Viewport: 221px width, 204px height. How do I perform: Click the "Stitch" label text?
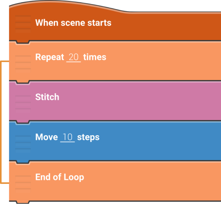47,97
